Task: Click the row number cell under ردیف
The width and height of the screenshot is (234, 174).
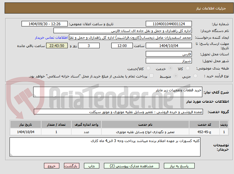Action: (224, 132)
